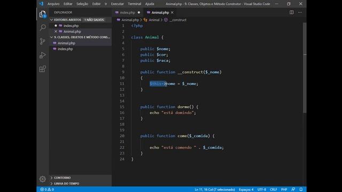Viewport: 342px width, 192px height.
Task: Click the $_nome parameter on line 9
Action: (212, 72)
